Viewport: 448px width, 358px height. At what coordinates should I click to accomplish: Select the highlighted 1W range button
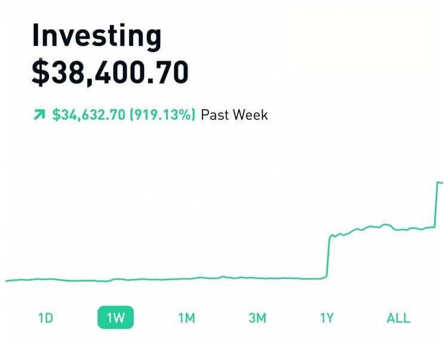(x=115, y=317)
